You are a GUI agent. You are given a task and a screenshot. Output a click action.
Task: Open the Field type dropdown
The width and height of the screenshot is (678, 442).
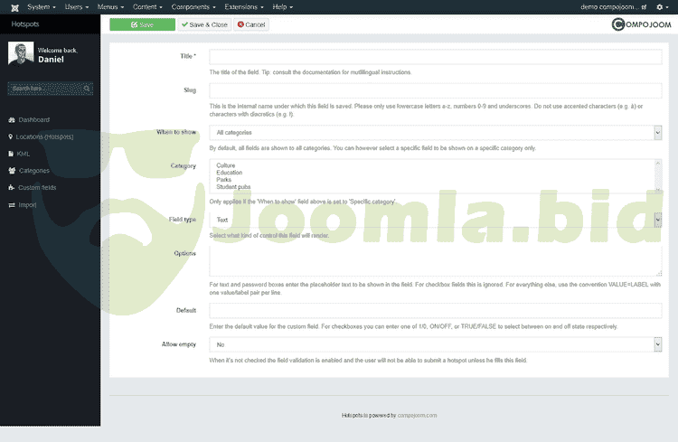[436, 220]
